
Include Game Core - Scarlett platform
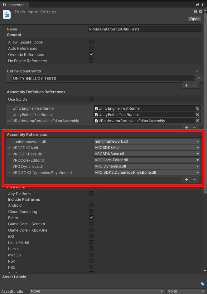(x=91, y=224)
